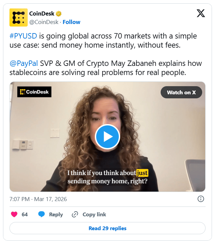Screen dimensions: 215x244
Task: Click the @CoinDesk handle
Action: point(44,22)
